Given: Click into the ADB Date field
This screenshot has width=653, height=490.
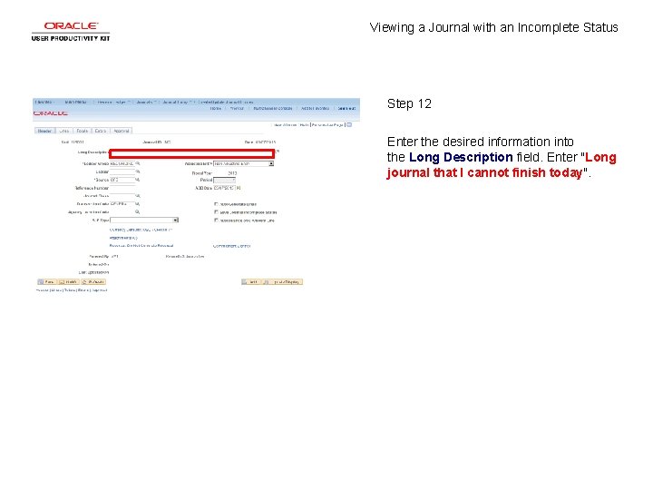Looking at the screenshot, I should 225,188.
